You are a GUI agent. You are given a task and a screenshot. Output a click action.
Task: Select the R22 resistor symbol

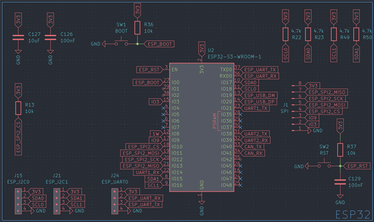[x=285, y=34]
